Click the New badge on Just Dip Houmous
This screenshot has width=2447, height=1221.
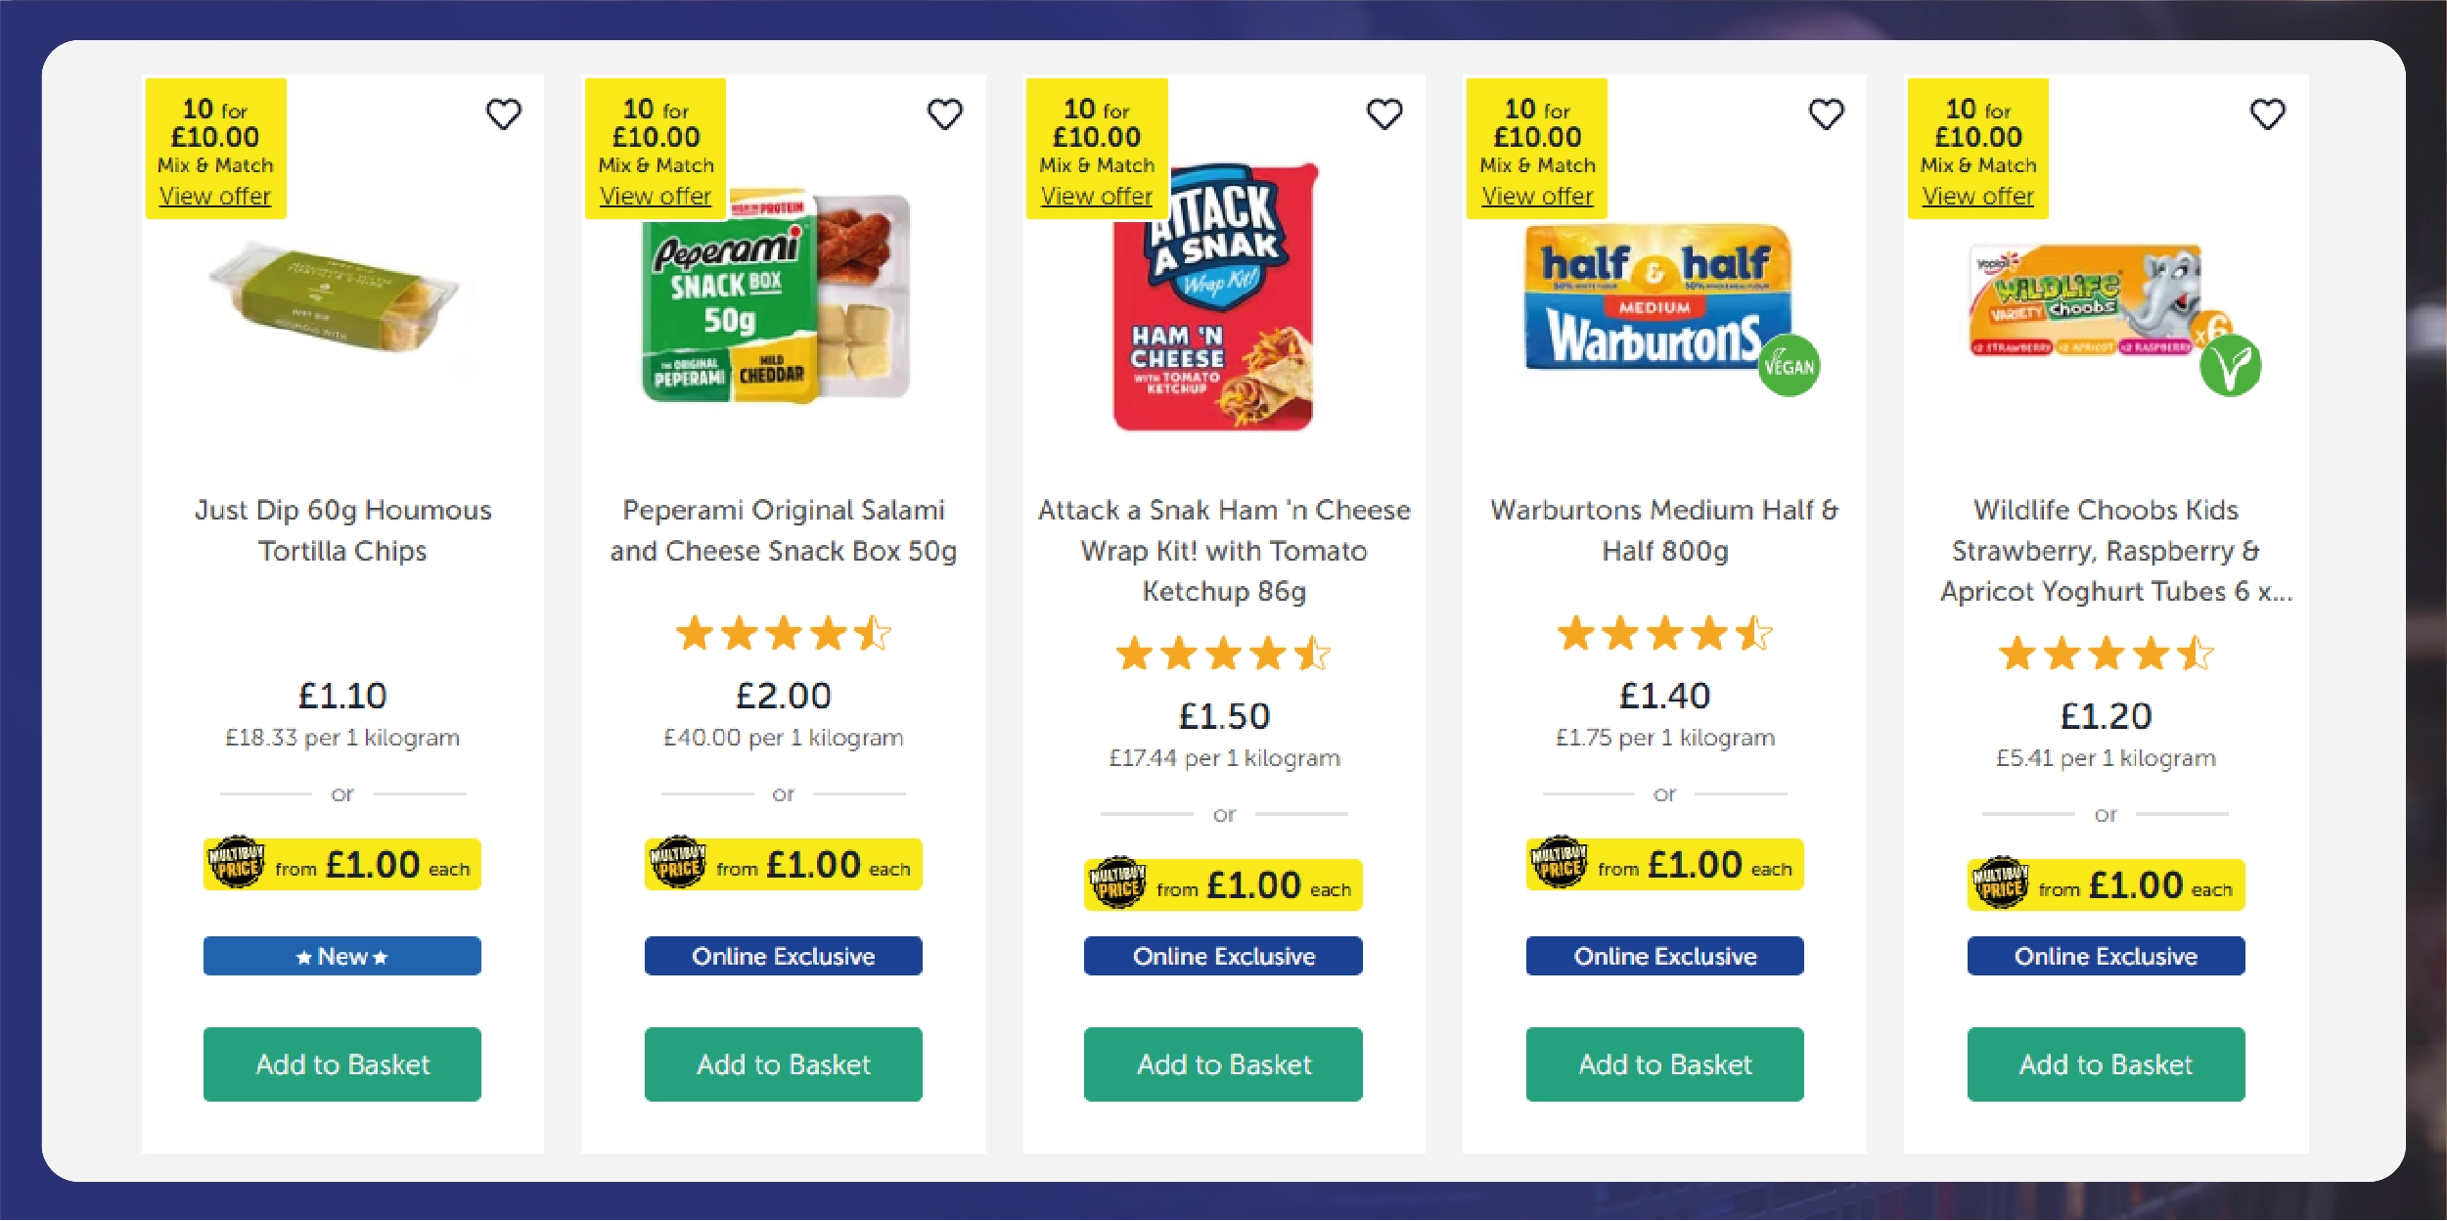[x=340, y=956]
